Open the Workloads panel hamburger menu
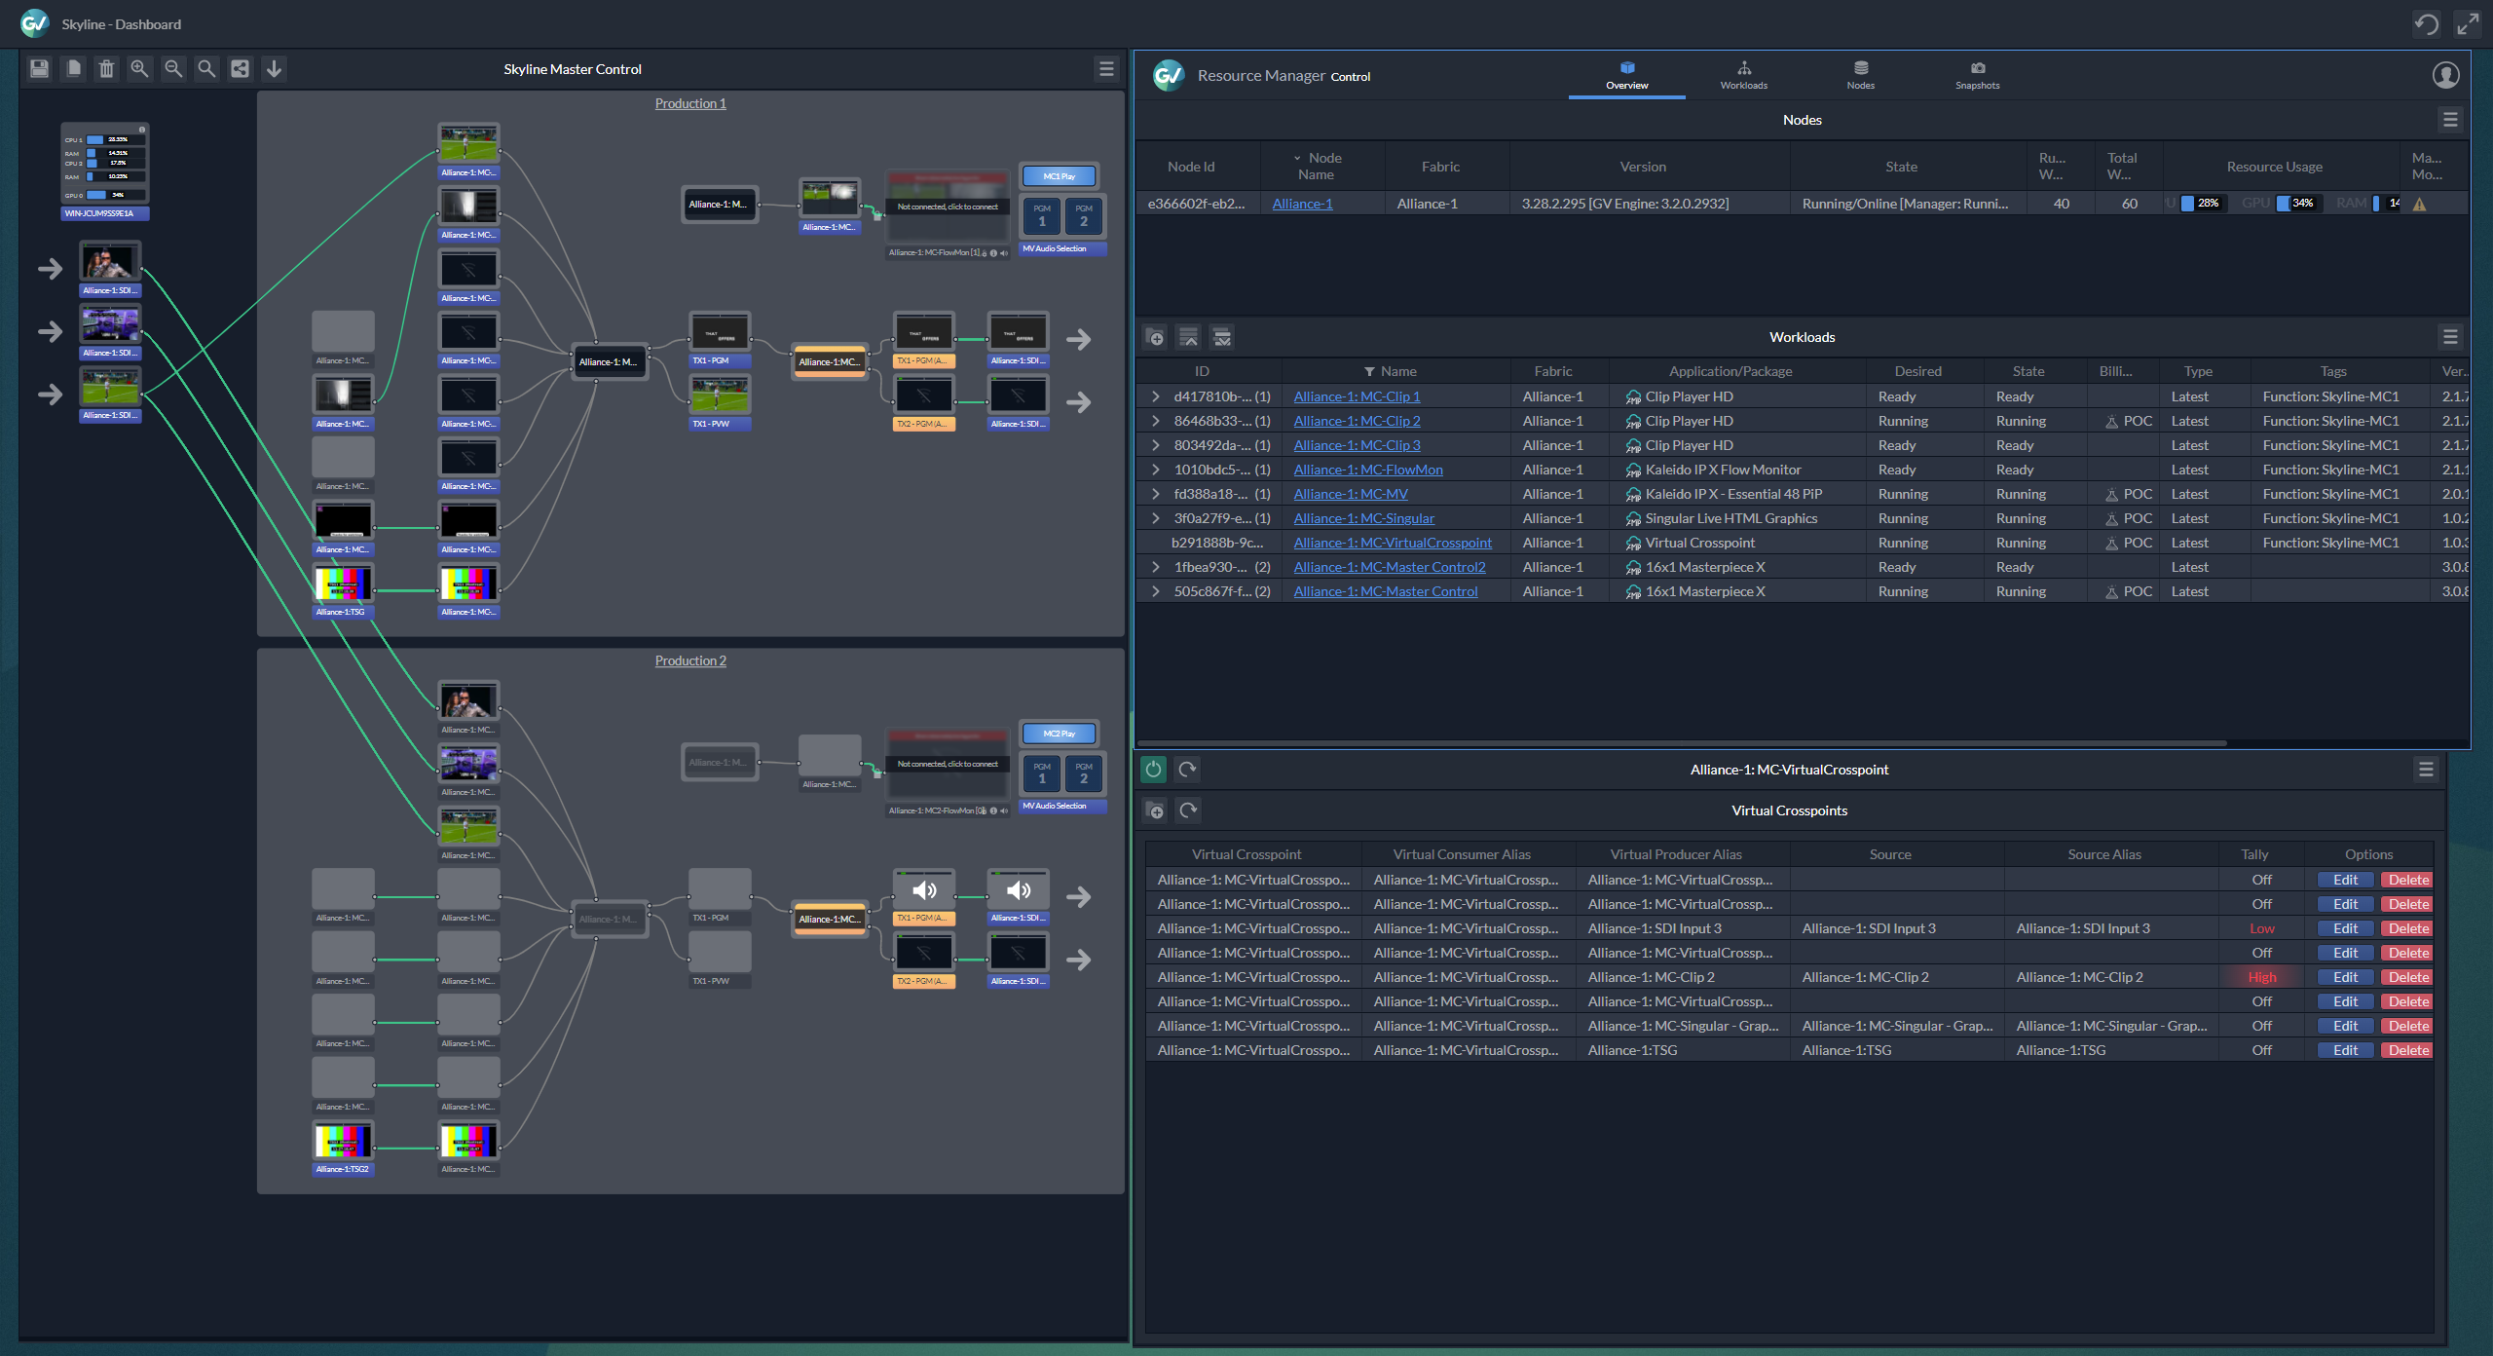 click(x=2450, y=337)
